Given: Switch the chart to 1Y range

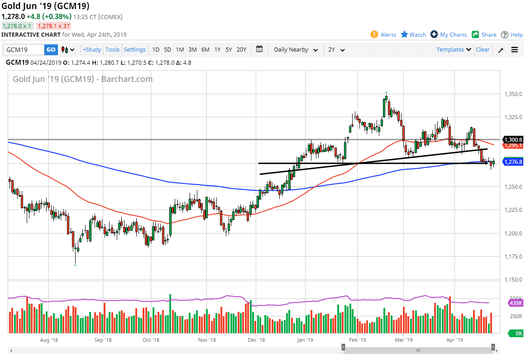Looking at the screenshot, I should pyautogui.click(x=217, y=50).
